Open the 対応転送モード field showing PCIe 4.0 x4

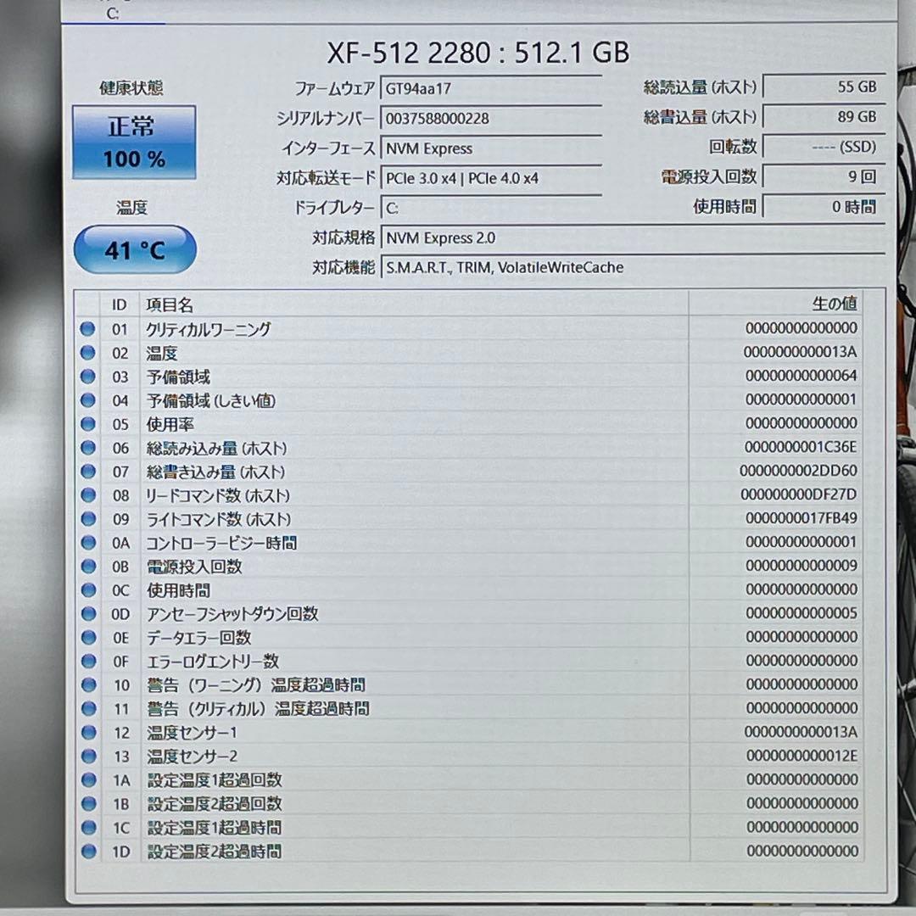(x=492, y=178)
